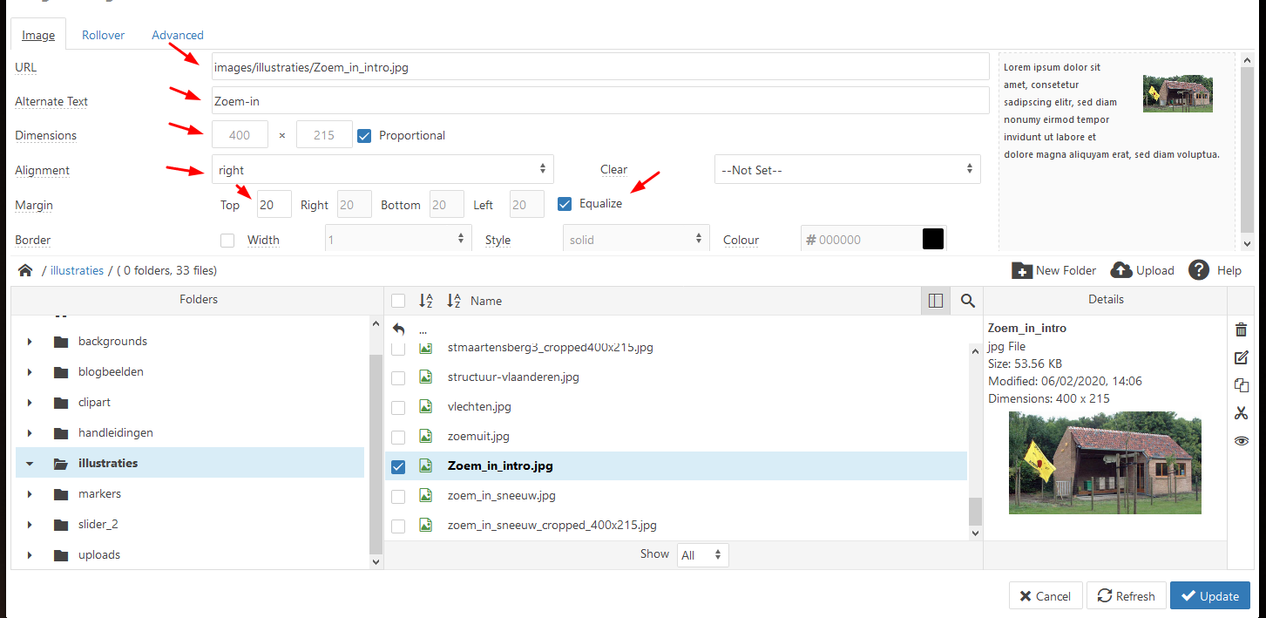Uncheck the Proportional checkbox
This screenshot has width=1266, height=618.
[x=364, y=135]
